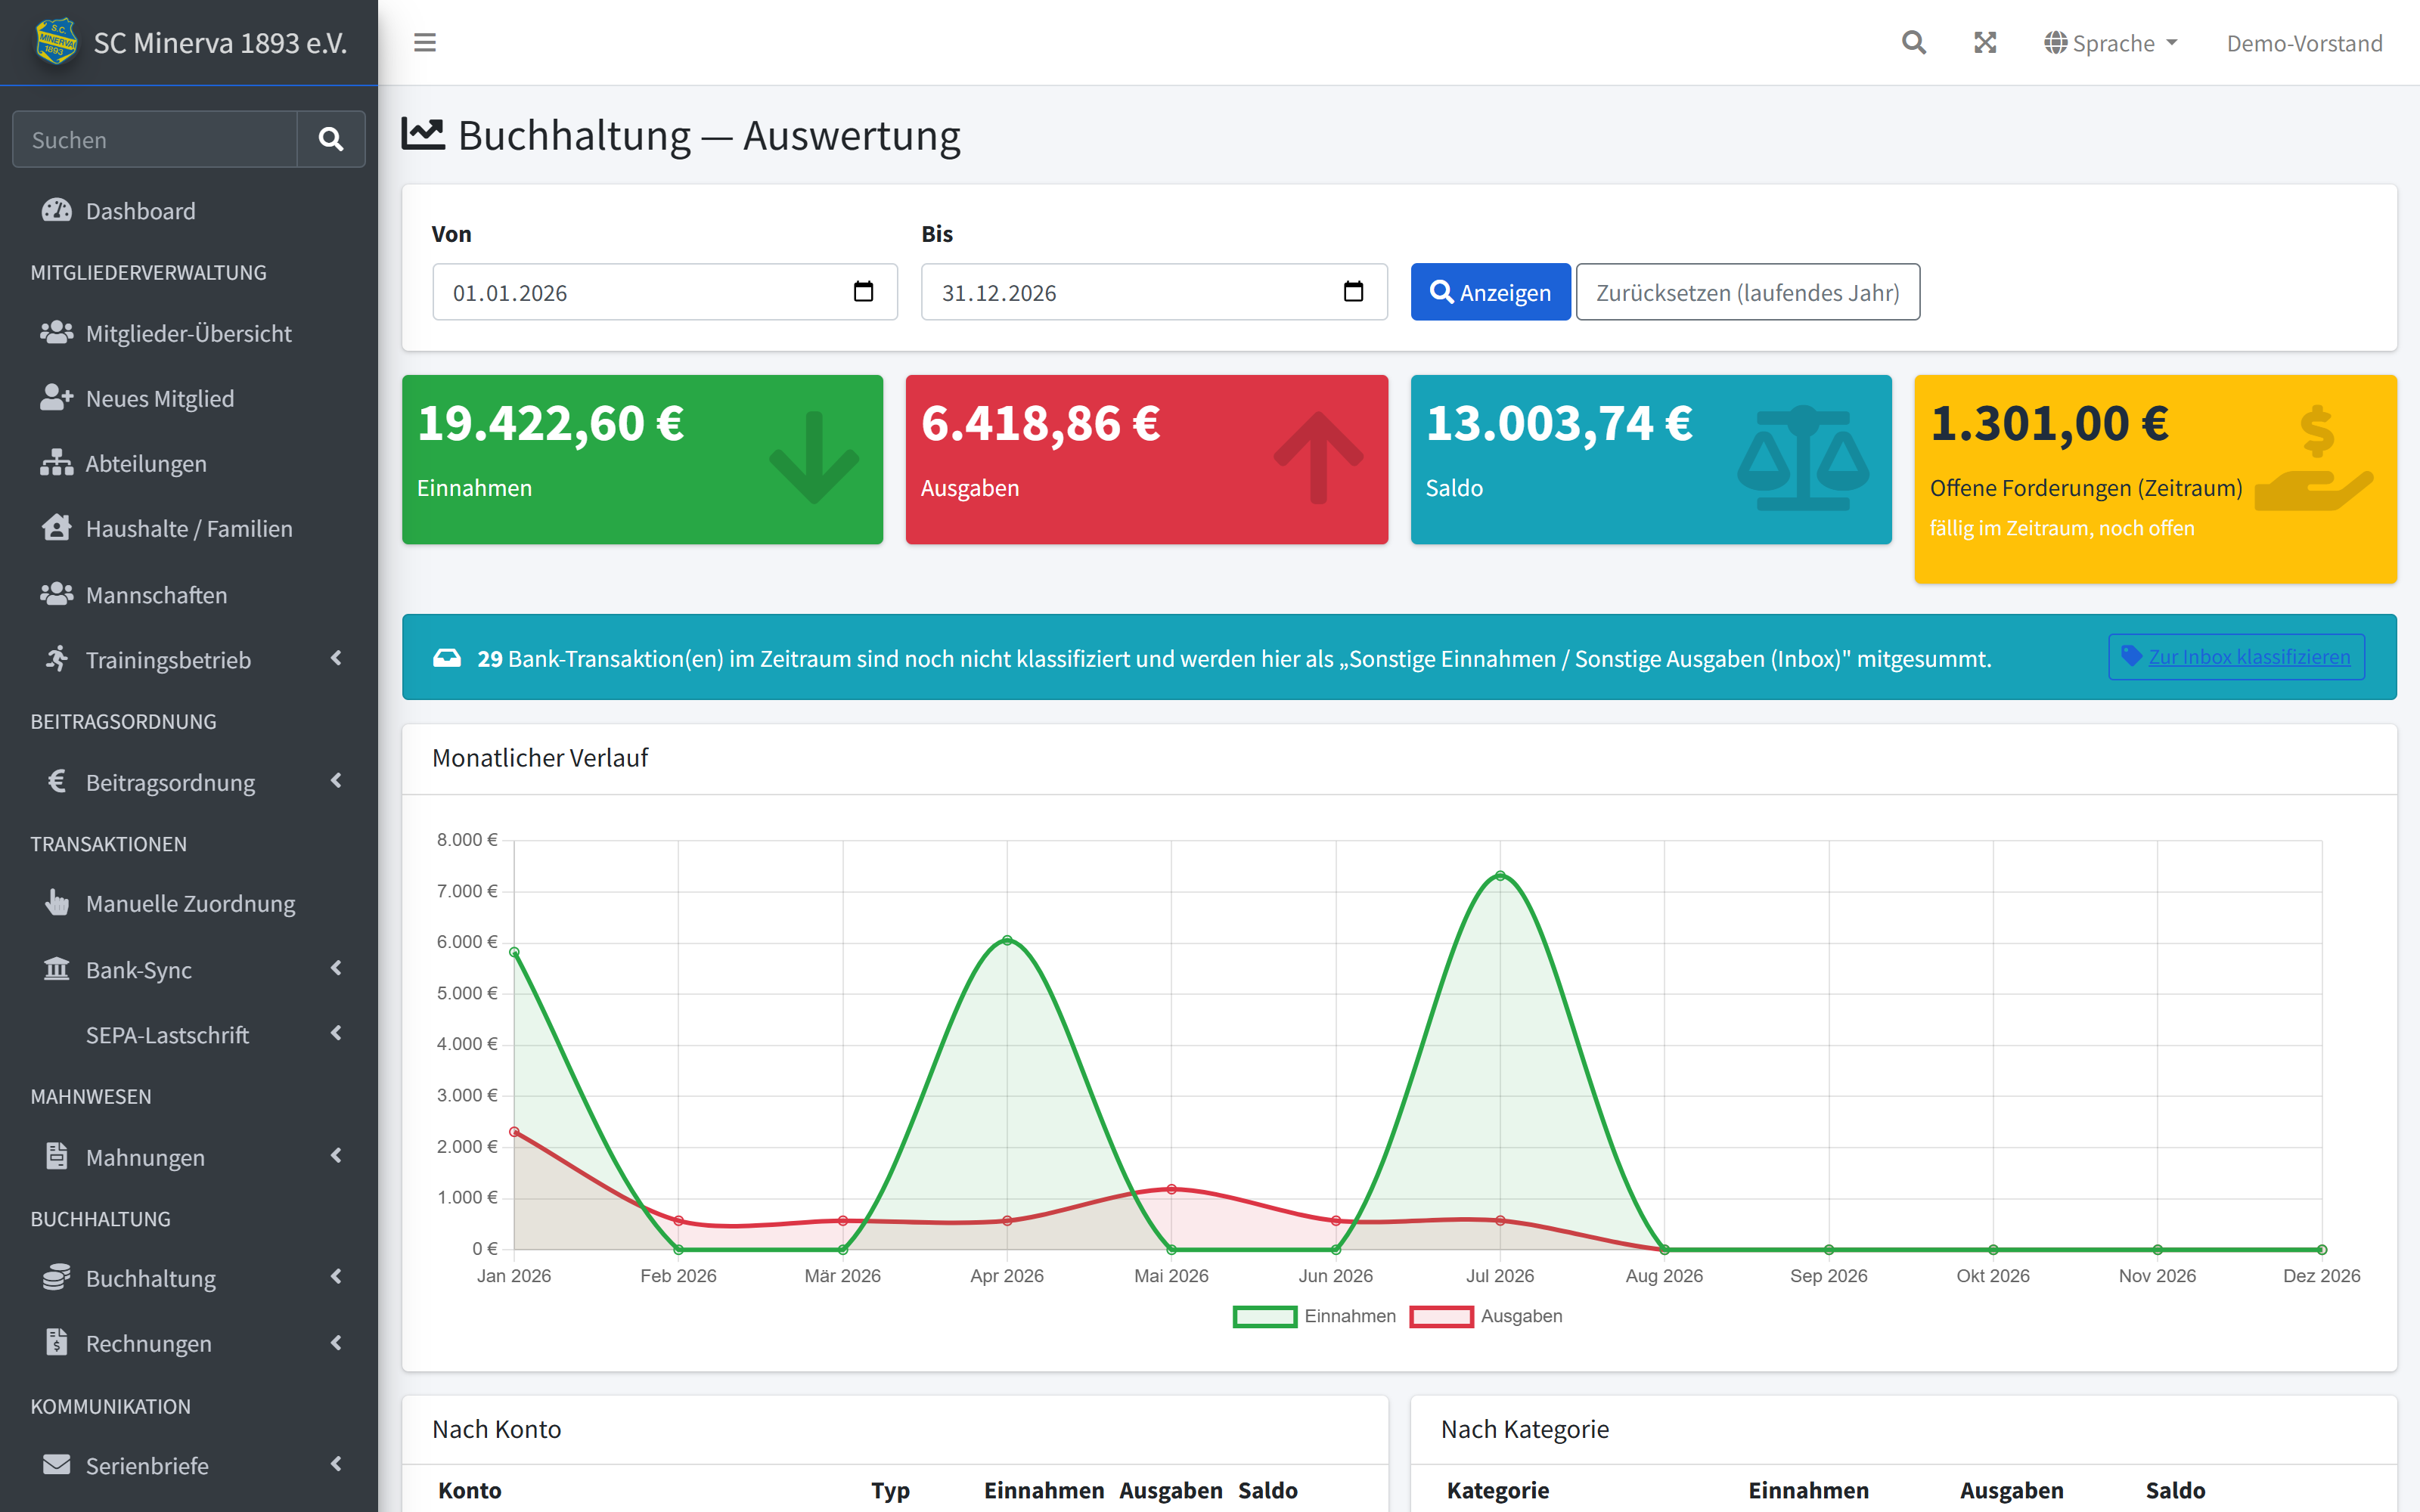This screenshot has height=1512, width=2420.
Task: Expand the Buchhaltung submenu chevron
Action: [336, 1277]
